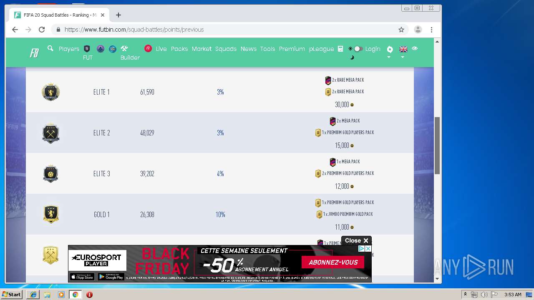Viewport: 534px width, 300px height.
Task: Click the page vertical scrollbar thumb
Action: pos(437,145)
